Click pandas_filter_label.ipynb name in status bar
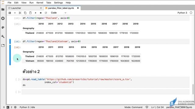Image resolution: width=195 pixels, height=109 pixels. pos(179,107)
